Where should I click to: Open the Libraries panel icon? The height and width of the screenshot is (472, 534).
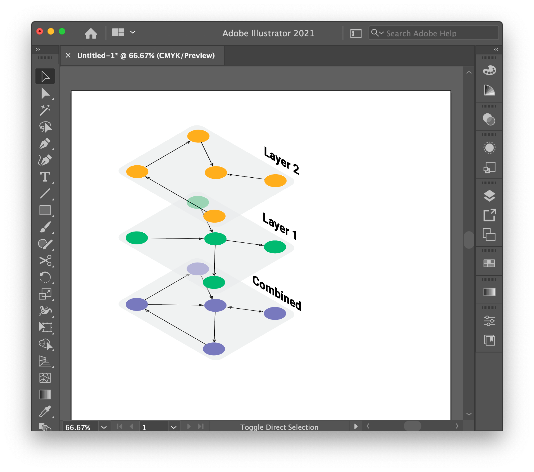coord(489,340)
